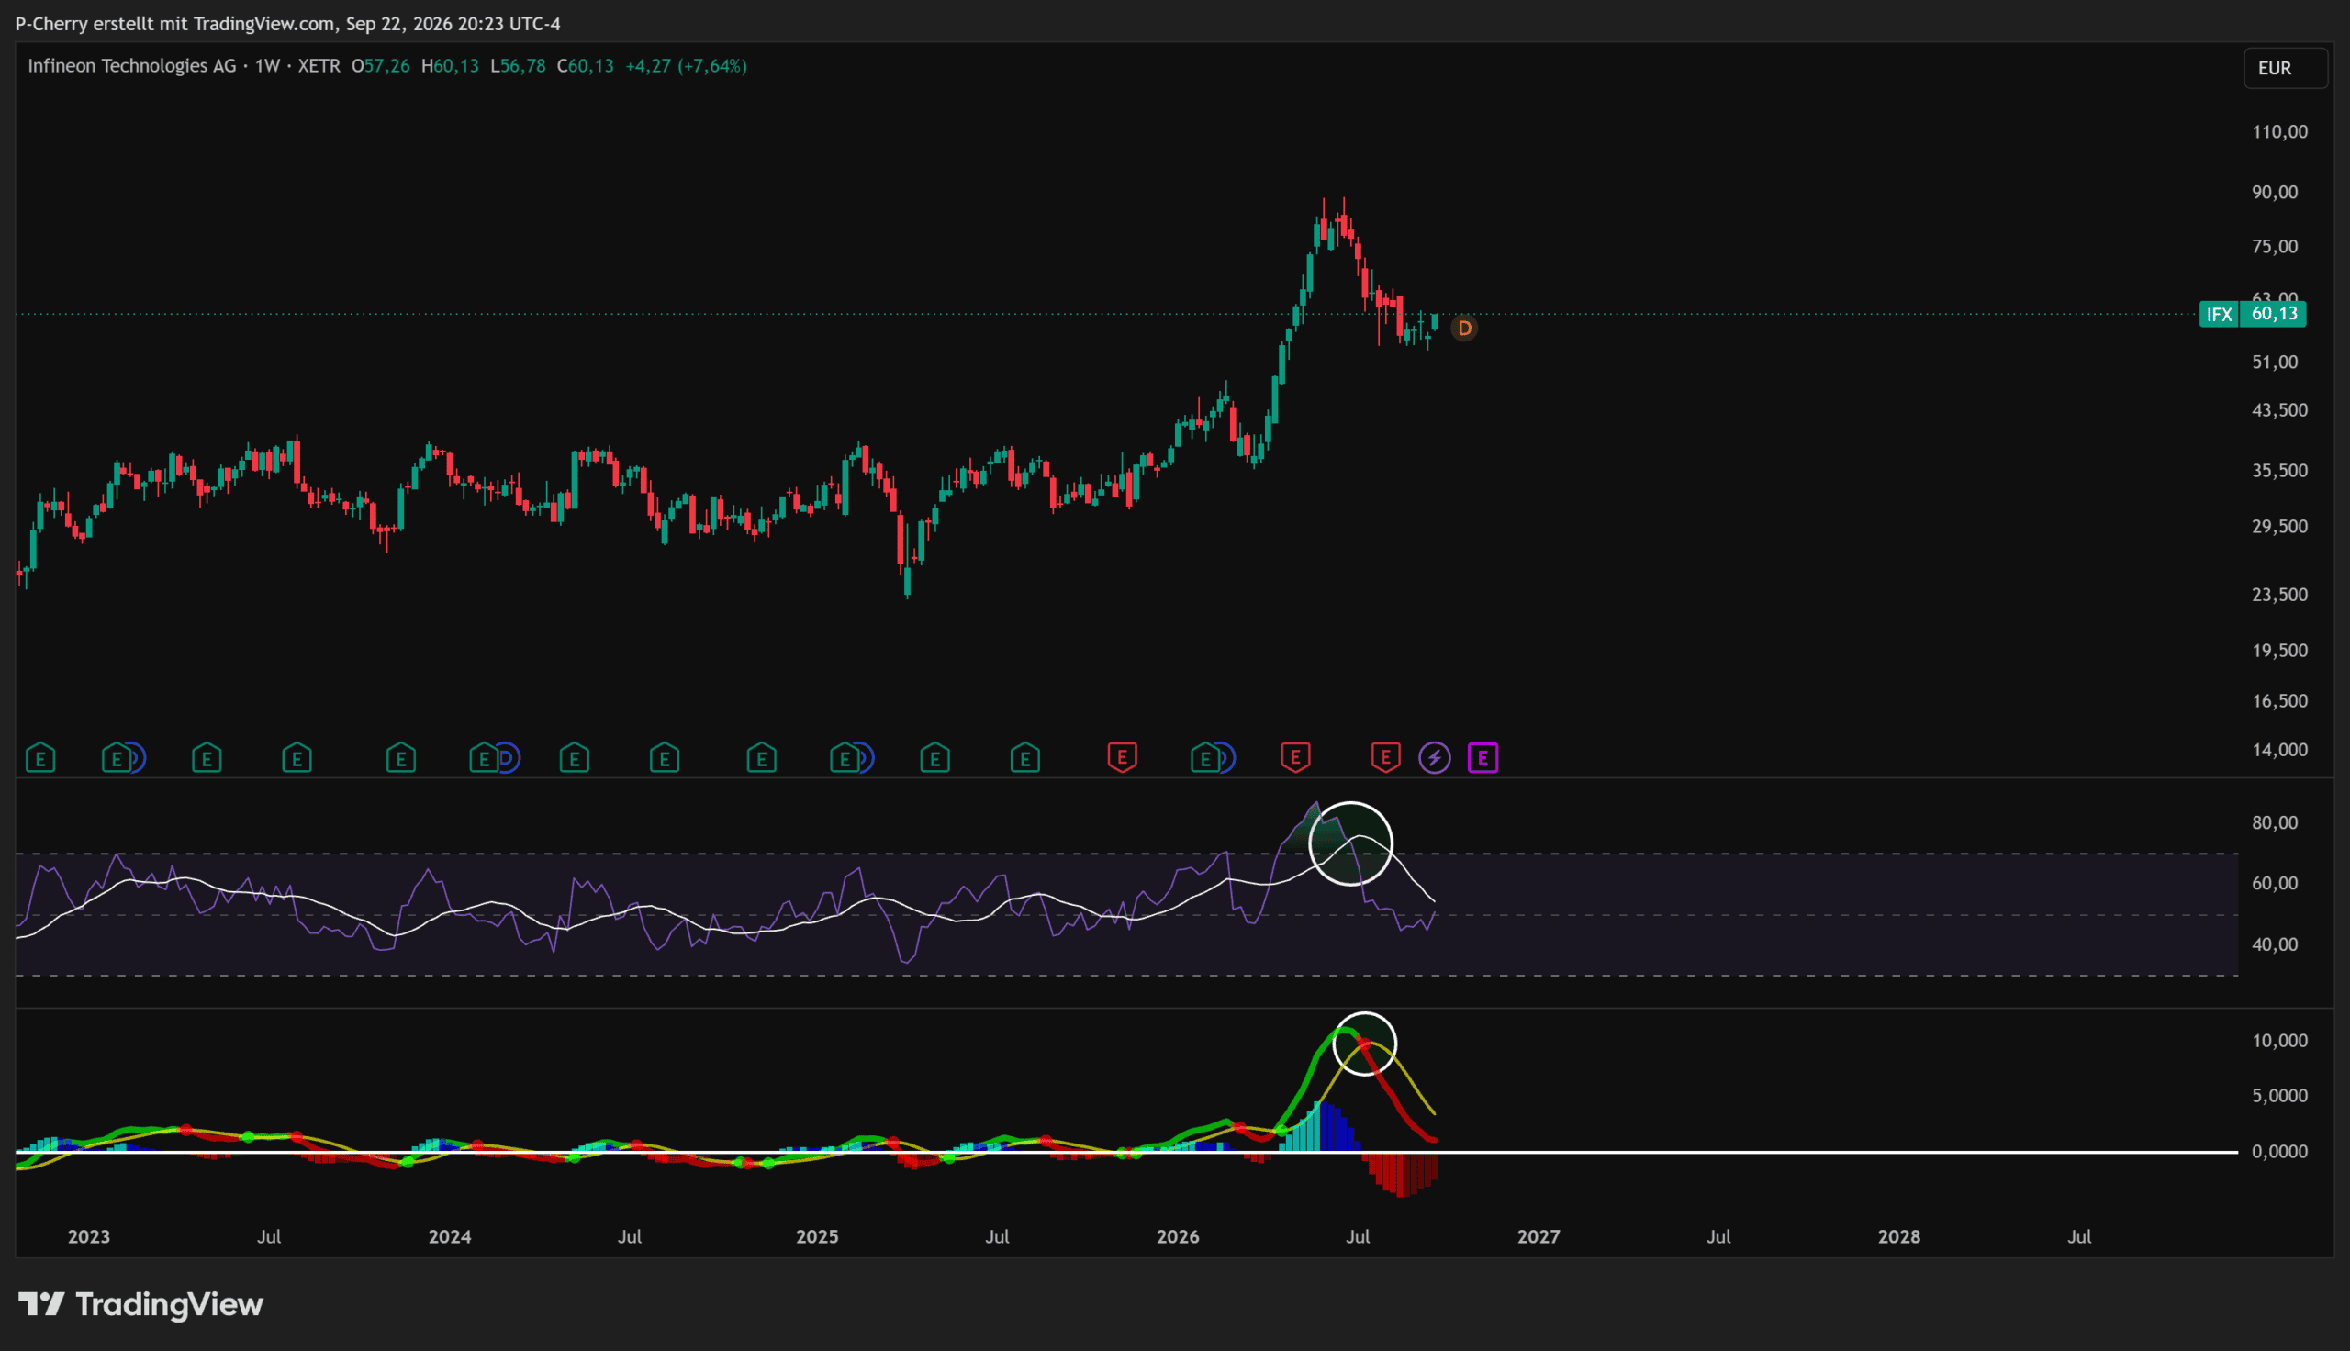Click the P-Cherry TradingView.com attribution text
The height and width of the screenshot is (1351, 2350).
(x=287, y=23)
